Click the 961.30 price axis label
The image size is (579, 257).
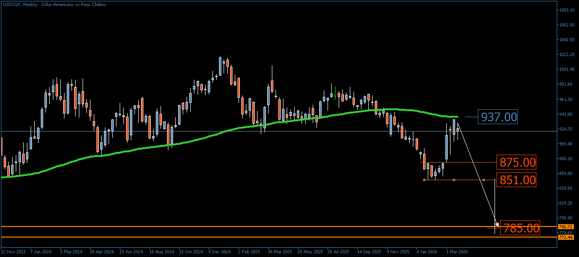565,100
